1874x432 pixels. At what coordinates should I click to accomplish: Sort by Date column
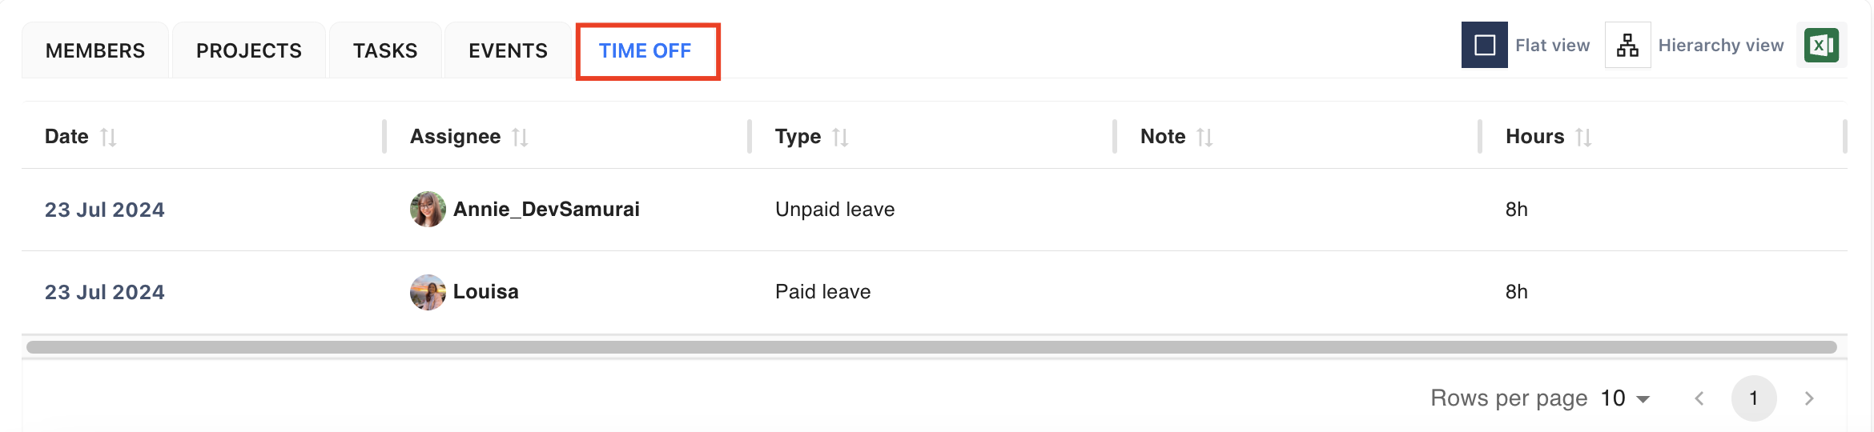point(108,138)
